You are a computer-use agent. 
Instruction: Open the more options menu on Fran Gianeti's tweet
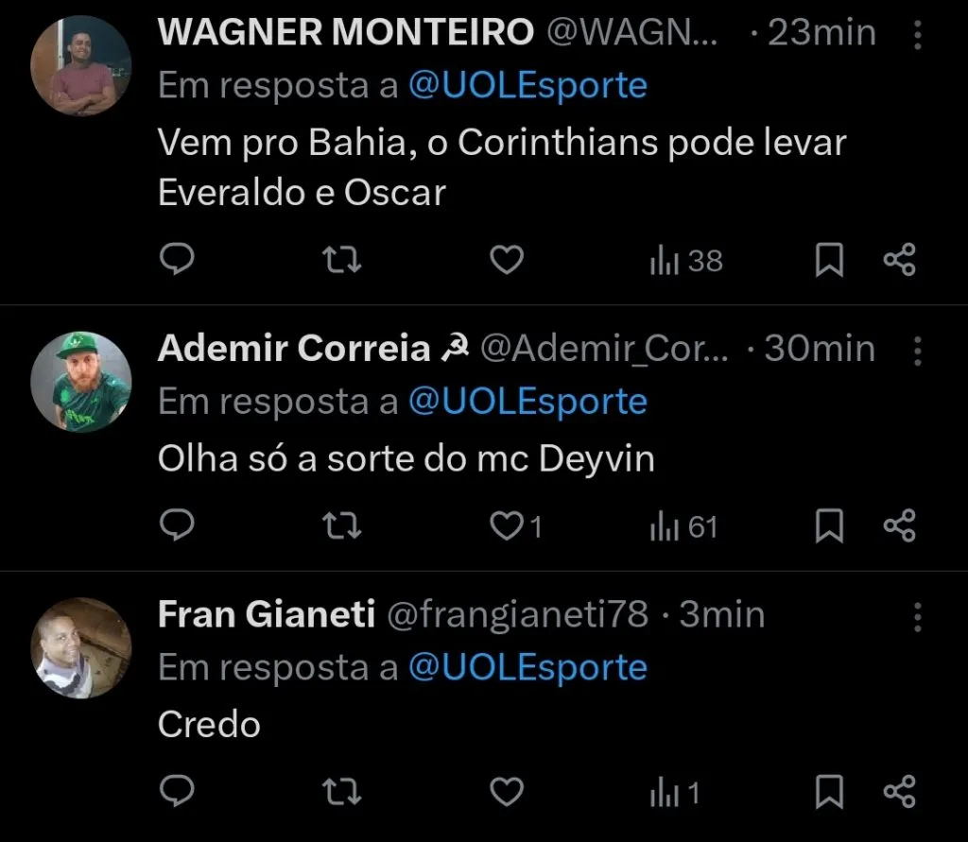coord(916,615)
